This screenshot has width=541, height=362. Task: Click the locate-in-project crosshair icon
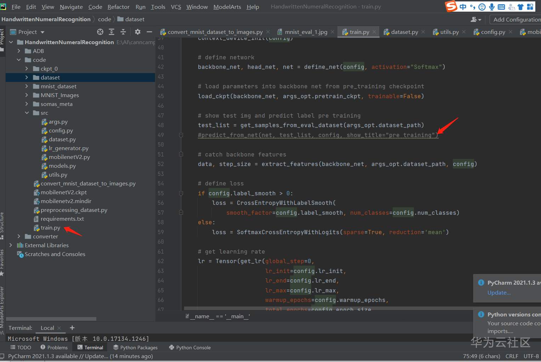(100, 32)
